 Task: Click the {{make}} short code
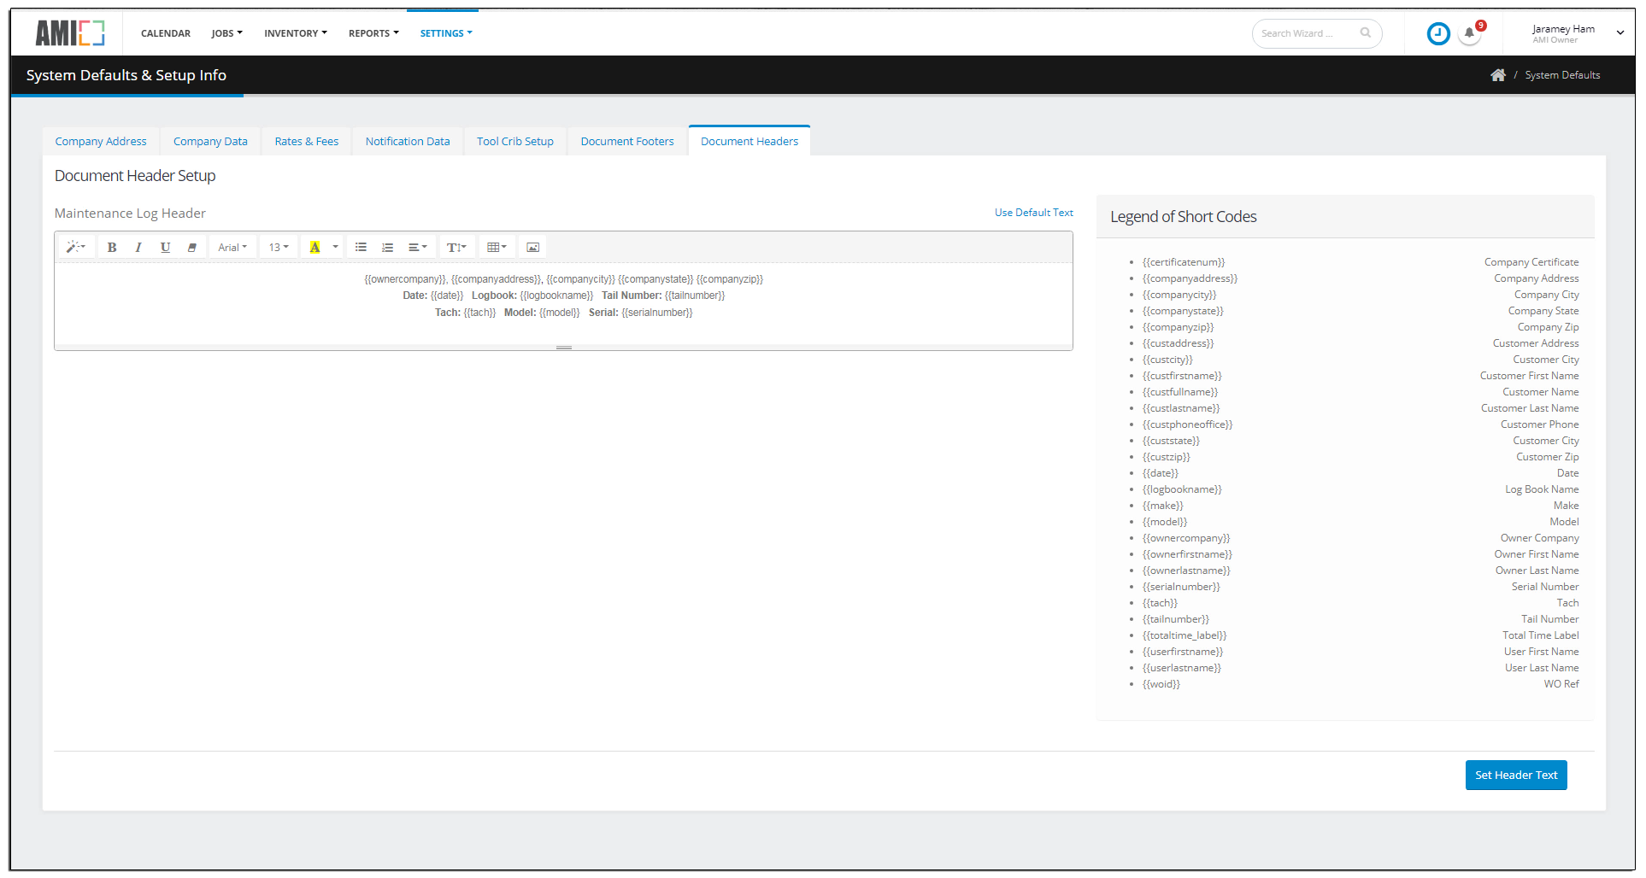pos(1163,506)
